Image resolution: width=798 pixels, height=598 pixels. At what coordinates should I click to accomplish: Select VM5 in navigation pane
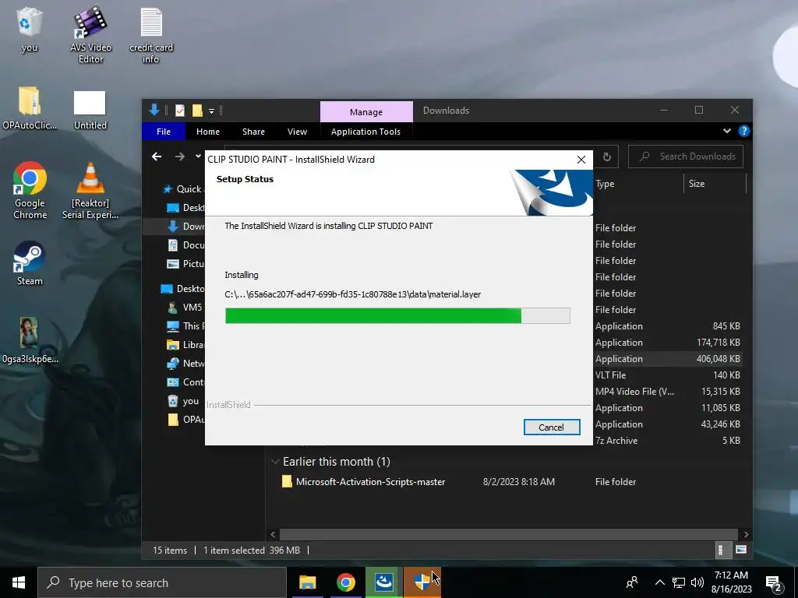click(185, 307)
